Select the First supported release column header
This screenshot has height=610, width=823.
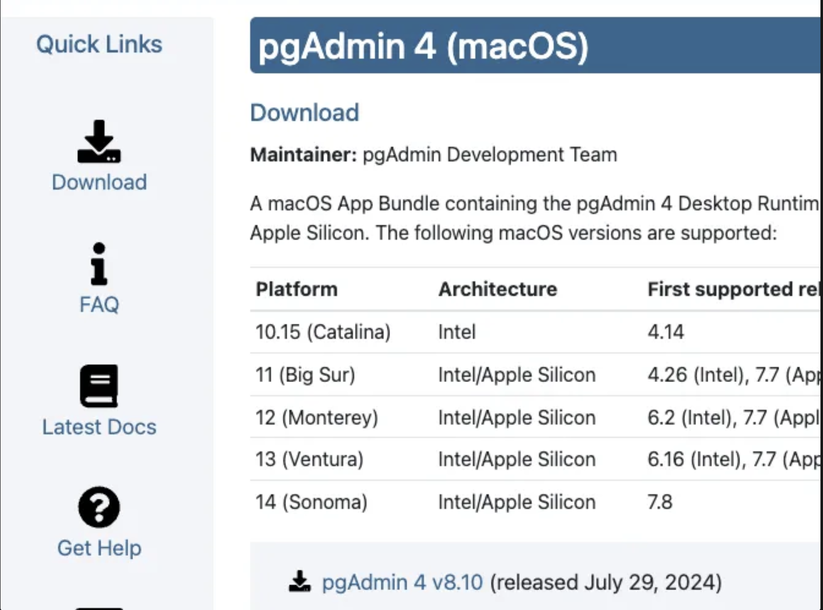734,289
